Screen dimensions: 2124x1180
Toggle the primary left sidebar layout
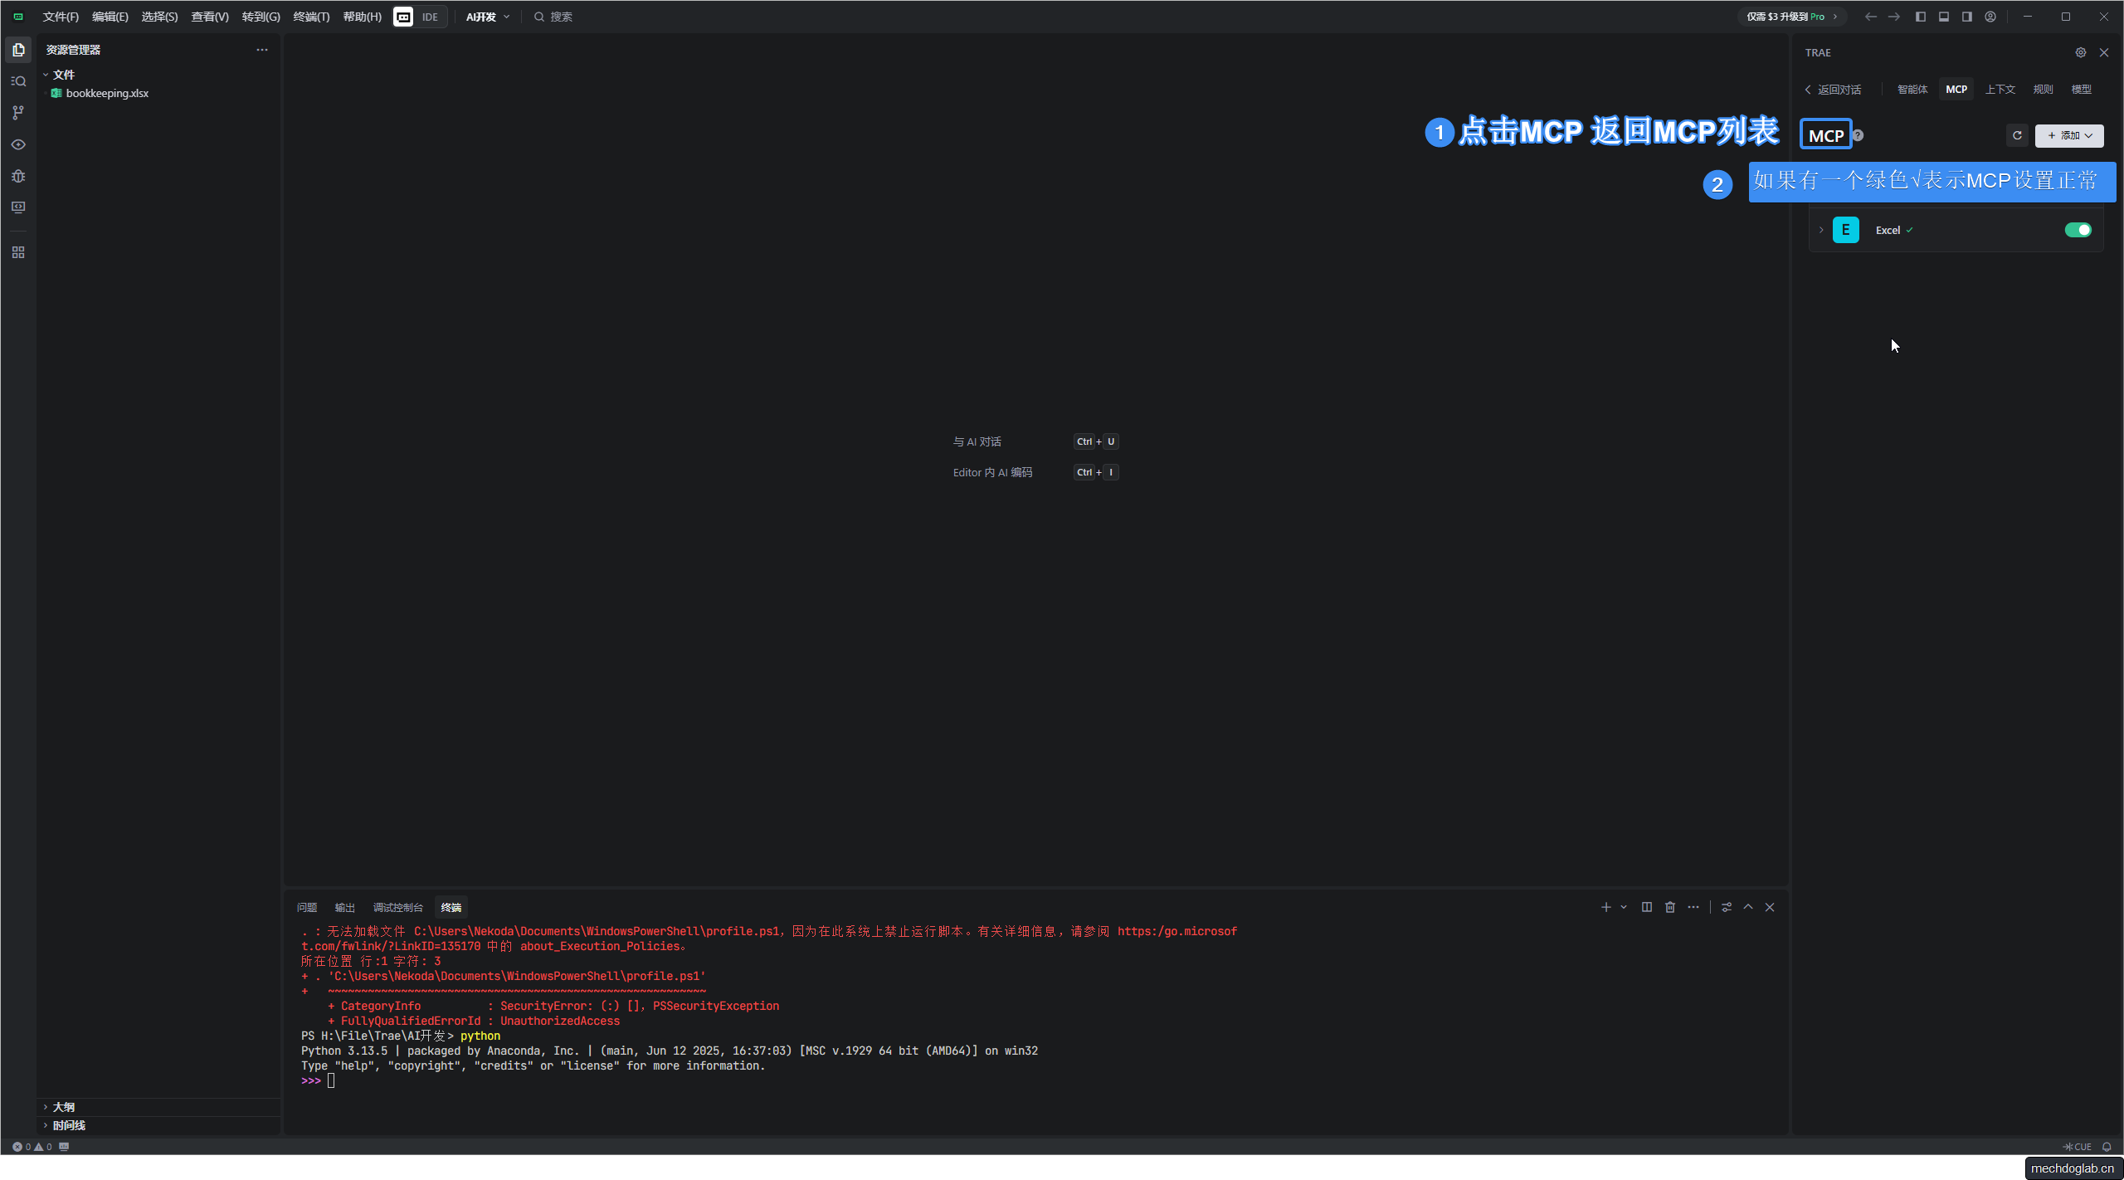click(x=1920, y=17)
